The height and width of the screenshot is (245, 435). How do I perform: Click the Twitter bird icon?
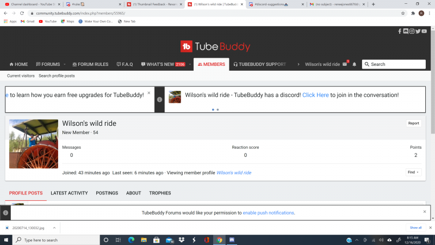418,32
